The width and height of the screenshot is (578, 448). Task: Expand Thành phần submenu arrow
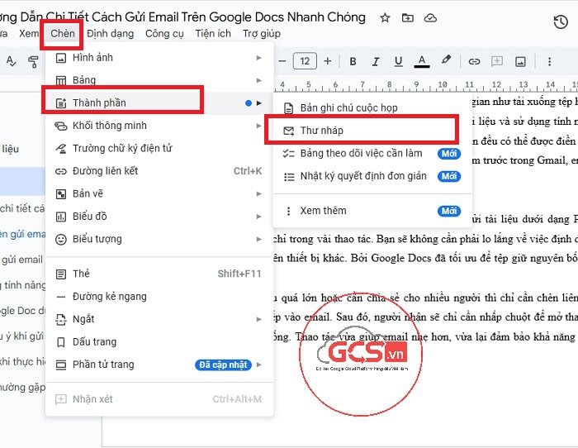[x=258, y=103]
